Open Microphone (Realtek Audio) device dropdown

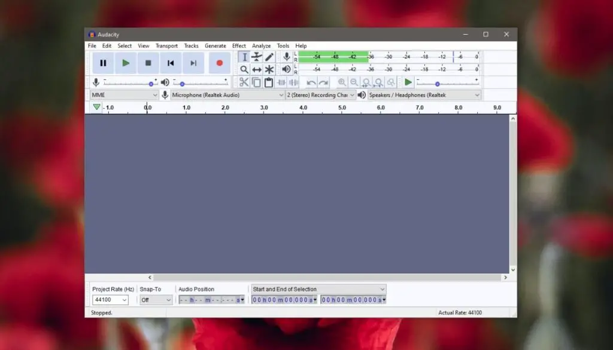click(227, 95)
